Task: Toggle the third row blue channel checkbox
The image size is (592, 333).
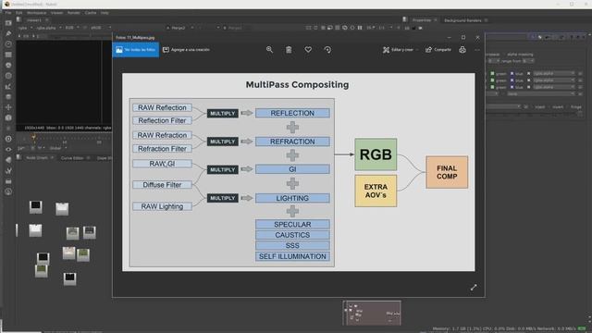Action: click(x=512, y=87)
